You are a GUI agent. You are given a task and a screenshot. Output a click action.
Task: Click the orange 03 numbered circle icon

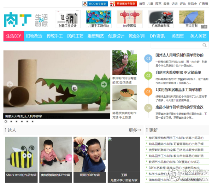(148, 92)
